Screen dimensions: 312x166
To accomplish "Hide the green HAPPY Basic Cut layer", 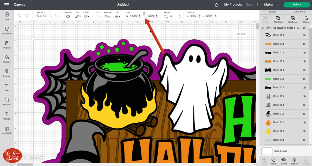I will pos(304,79).
